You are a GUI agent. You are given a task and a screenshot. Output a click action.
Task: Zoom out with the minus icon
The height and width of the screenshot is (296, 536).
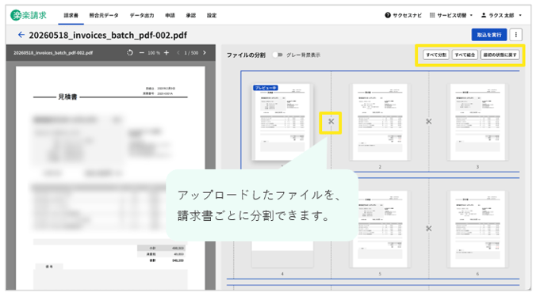tap(141, 53)
